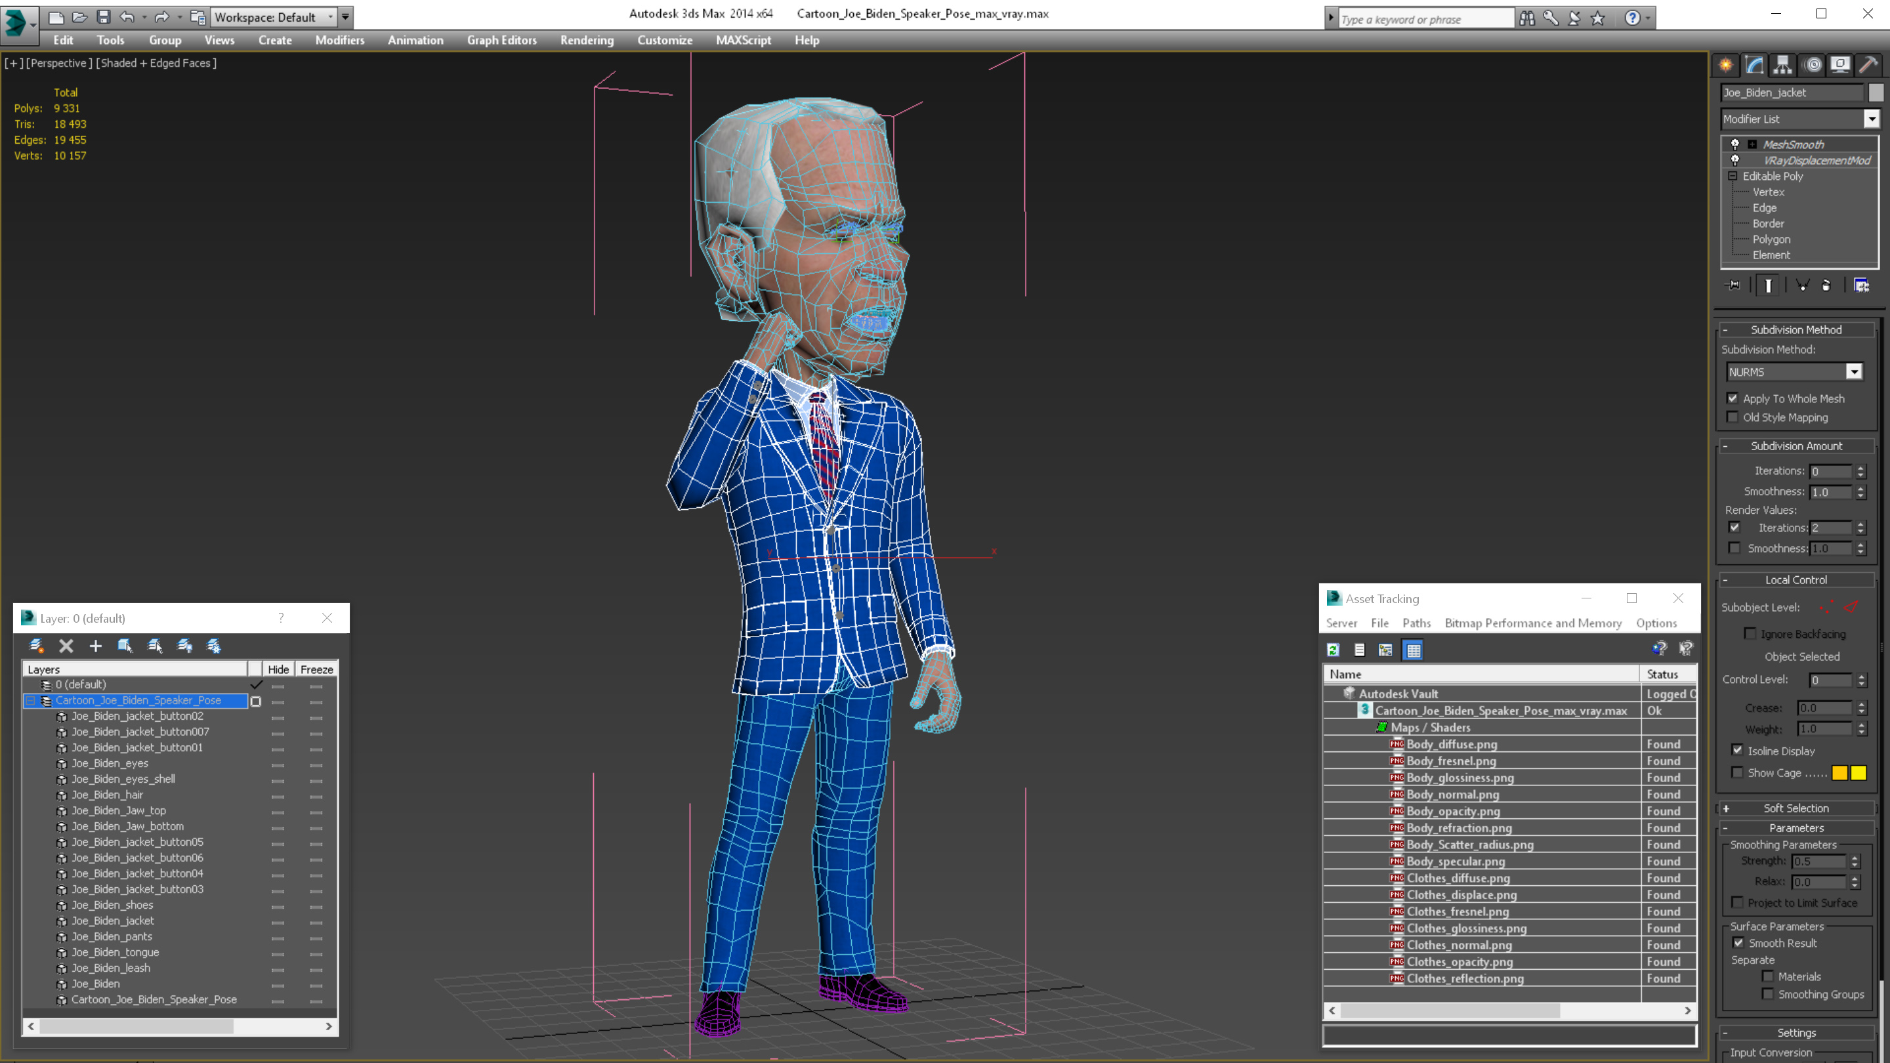The height and width of the screenshot is (1063, 1890).
Task: Enable Render Values Smoothness checkbox
Action: [1734, 548]
